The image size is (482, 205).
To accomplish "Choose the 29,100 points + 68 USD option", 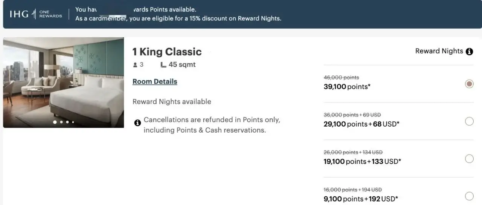I will (469, 121).
